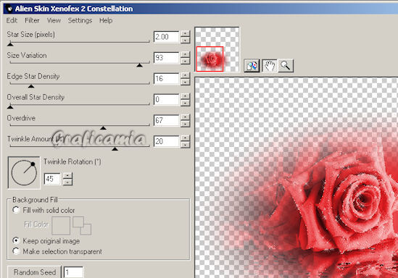Click the Overall Star Density slider handle
The height and width of the screenshot is (278, 398).
tap(10, 107)
